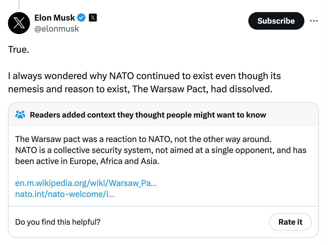Click the 'been active in Europe, Africa and Asia' line
The image size is (328, 245).
87,161
